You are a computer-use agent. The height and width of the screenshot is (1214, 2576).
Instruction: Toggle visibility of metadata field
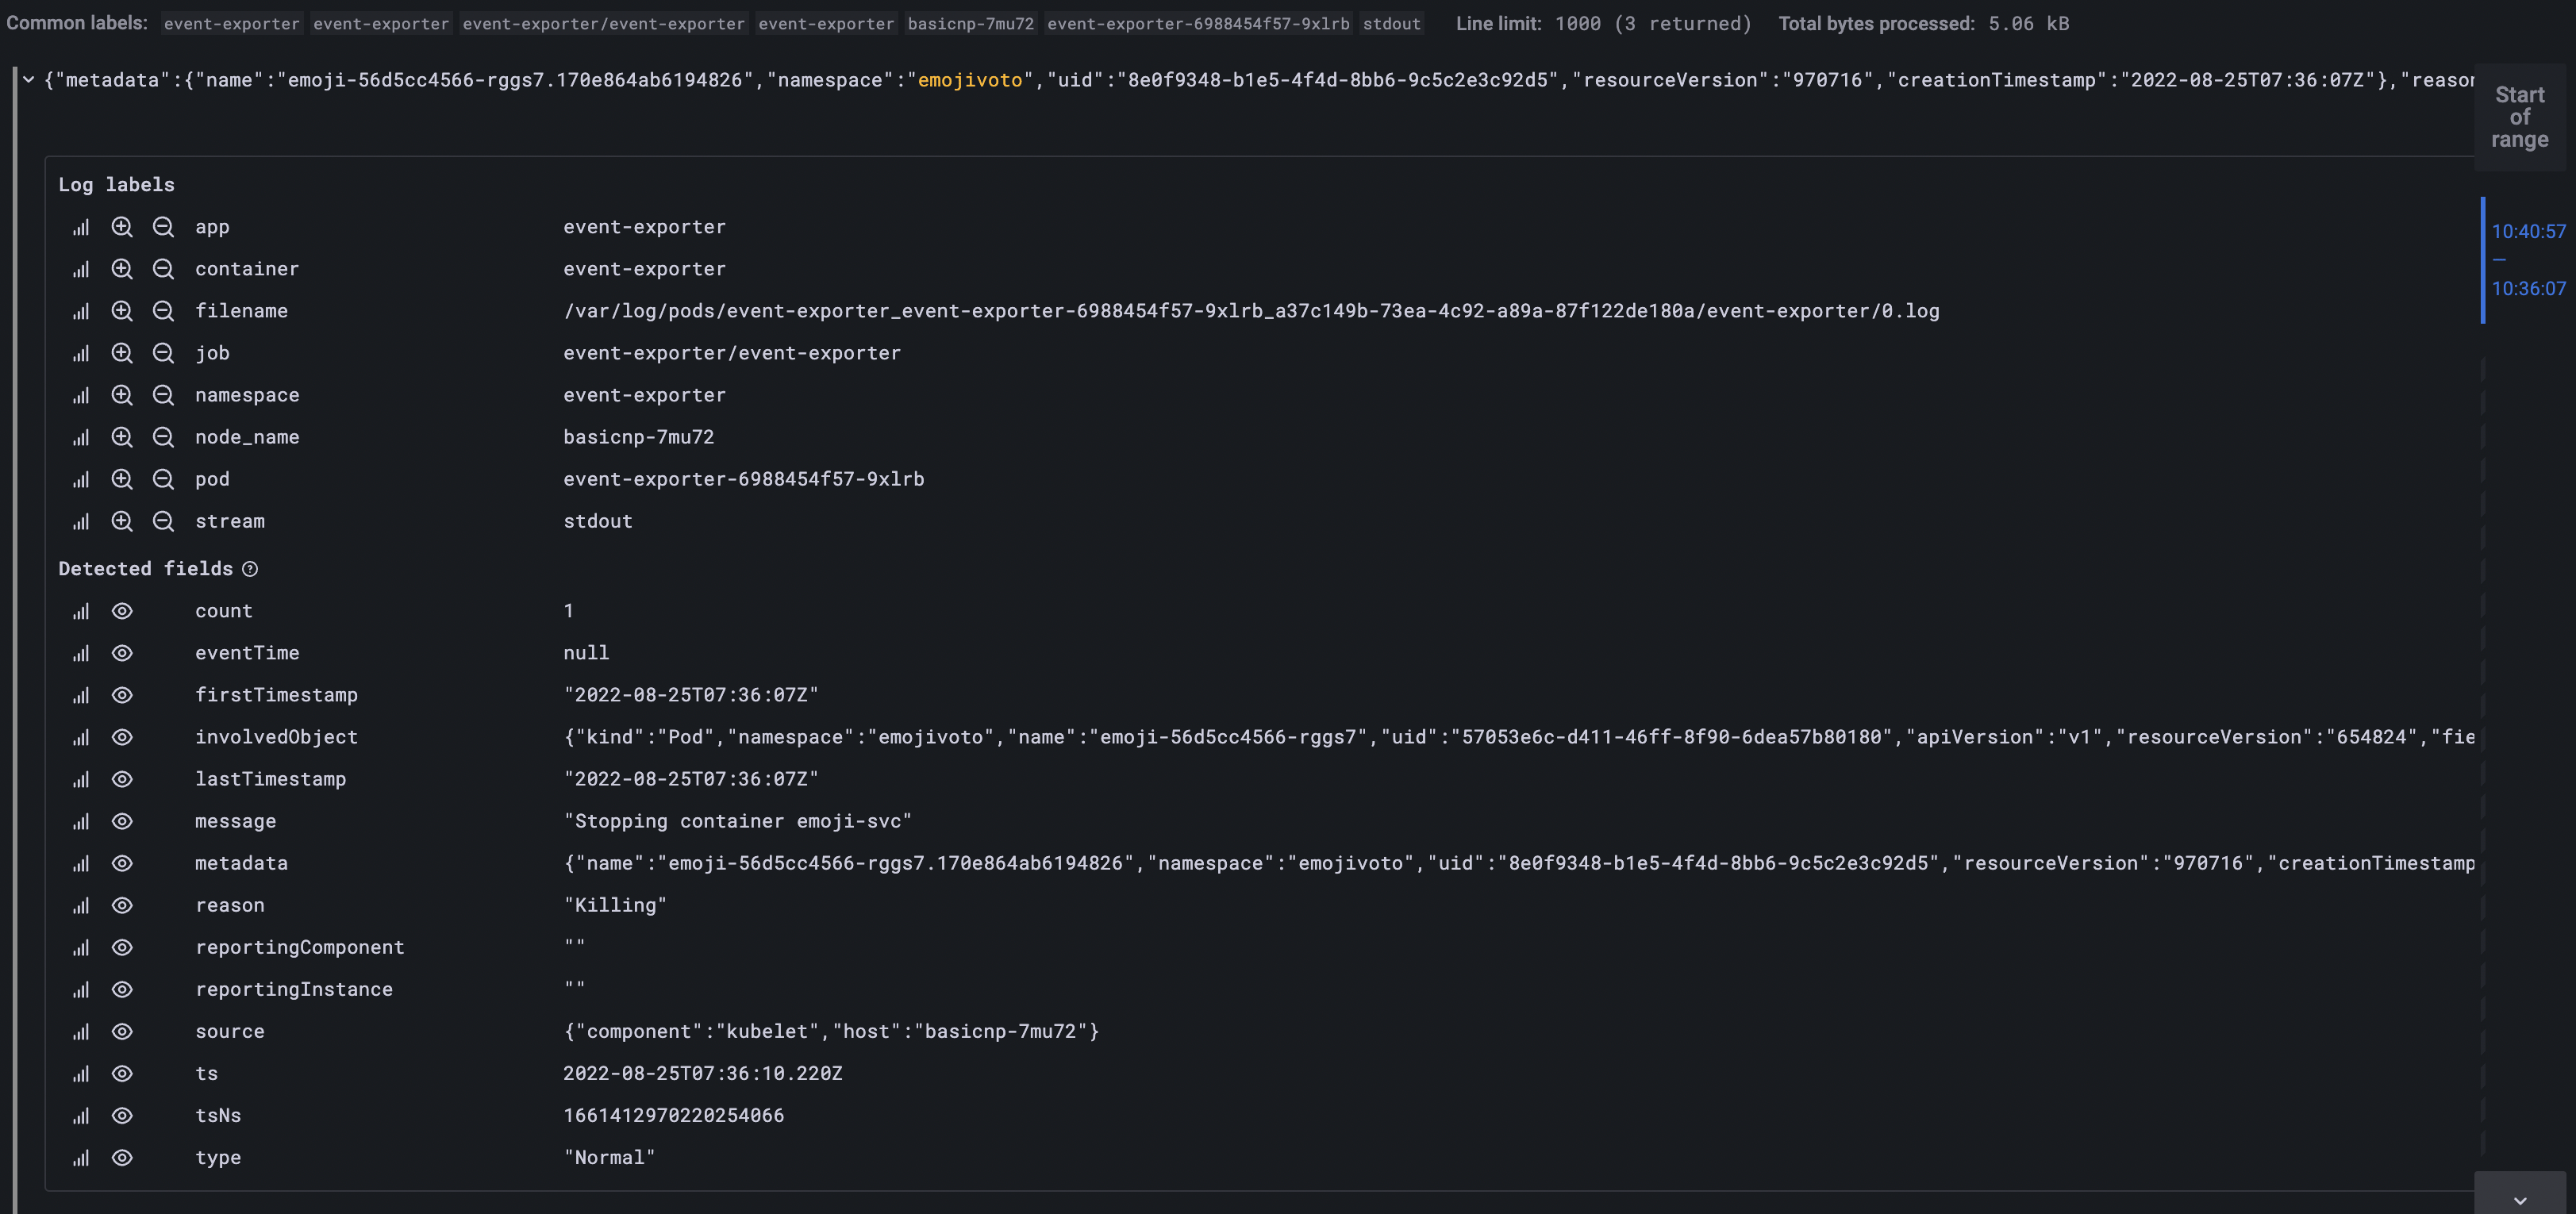122,863
